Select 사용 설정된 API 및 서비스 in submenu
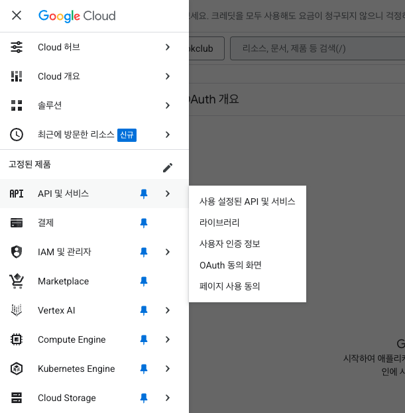405x413 pixels. click(x=247, y=202)
